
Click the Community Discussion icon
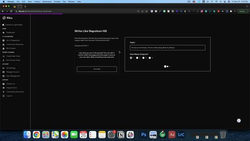point(4,92)
